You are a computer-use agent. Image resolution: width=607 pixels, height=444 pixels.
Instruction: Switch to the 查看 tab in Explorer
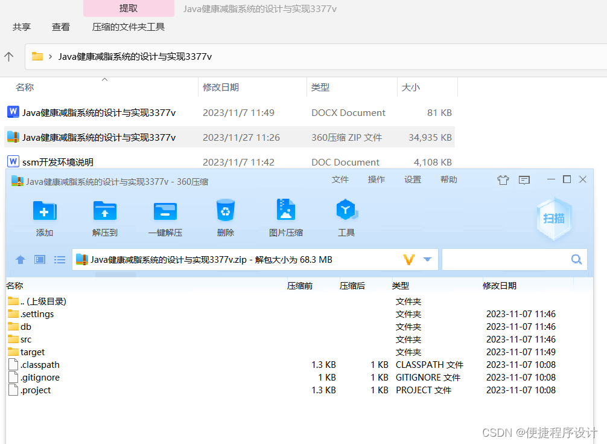[x=60, y=27]
